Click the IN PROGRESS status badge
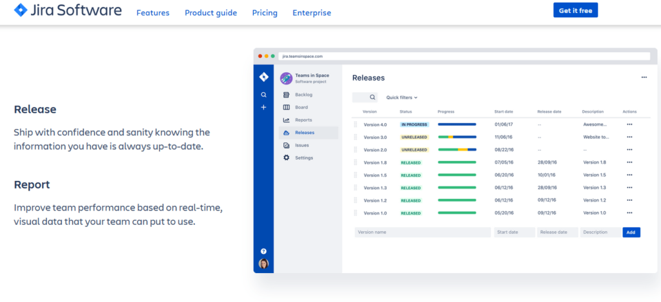 coord(414,124)
